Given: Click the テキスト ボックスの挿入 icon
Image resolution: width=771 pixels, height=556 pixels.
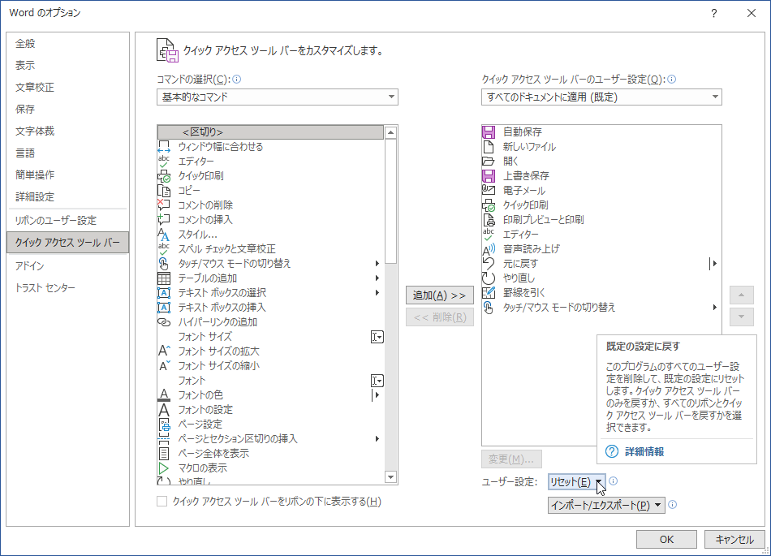Looking at the screenshot, I should tap(164, 308).
